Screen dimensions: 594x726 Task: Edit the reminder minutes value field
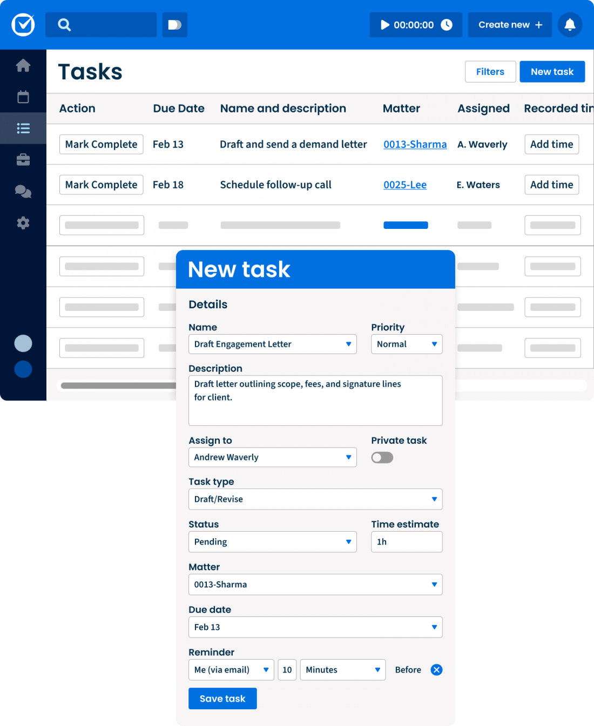(x=287, y=669)
